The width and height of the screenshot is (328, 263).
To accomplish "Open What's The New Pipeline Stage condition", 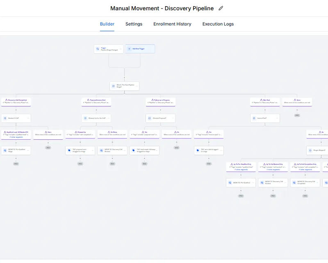I will (x=125, y=86).
